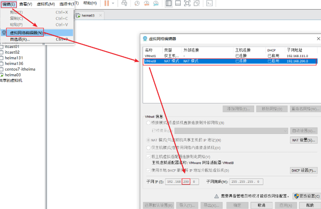Image resolution: width=321 pixels, height=209 pixels.
Task: Click the 帮助 button in the dialog
Action: [310, 206]
